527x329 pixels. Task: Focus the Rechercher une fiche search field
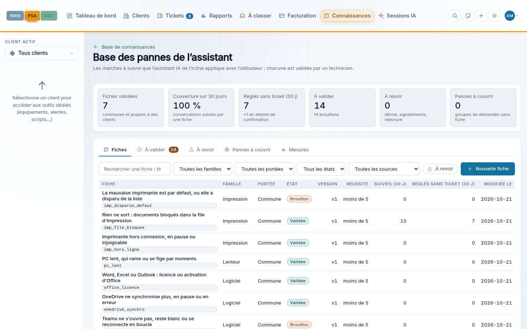point(135,169)
